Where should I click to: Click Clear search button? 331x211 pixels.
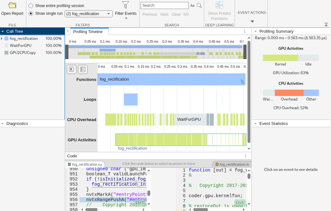pos(176,14)
